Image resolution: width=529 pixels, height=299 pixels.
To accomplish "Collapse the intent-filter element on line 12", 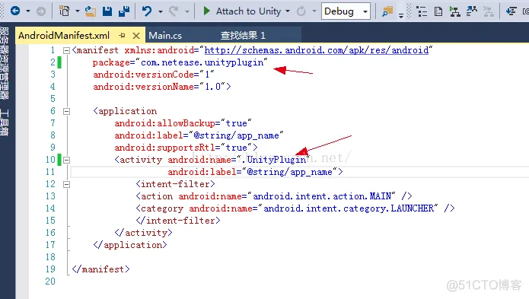I will (66, 184).
